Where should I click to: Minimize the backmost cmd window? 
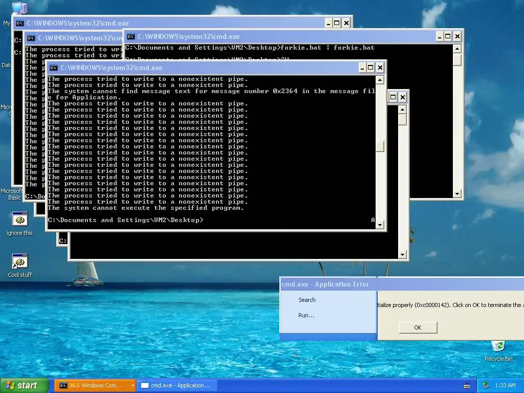[x=328, y=23]
